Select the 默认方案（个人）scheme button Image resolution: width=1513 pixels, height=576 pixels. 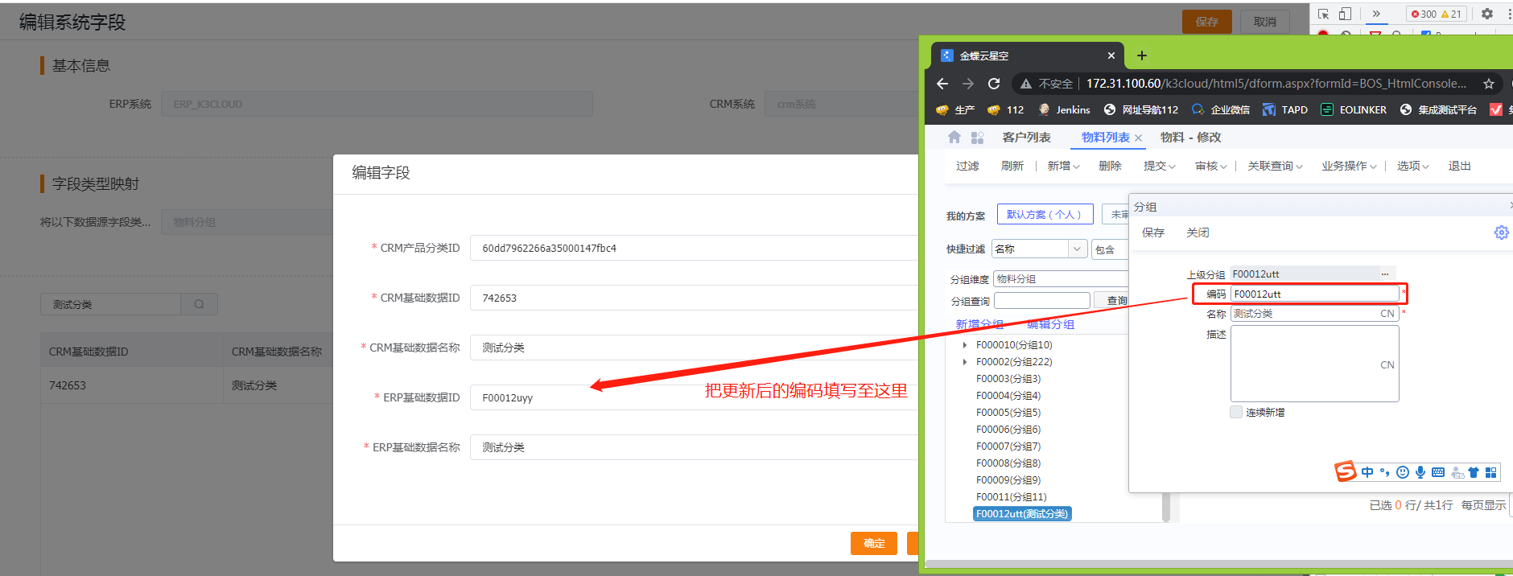1045,214
